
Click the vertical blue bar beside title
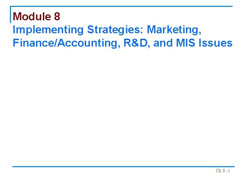(11, 14)
